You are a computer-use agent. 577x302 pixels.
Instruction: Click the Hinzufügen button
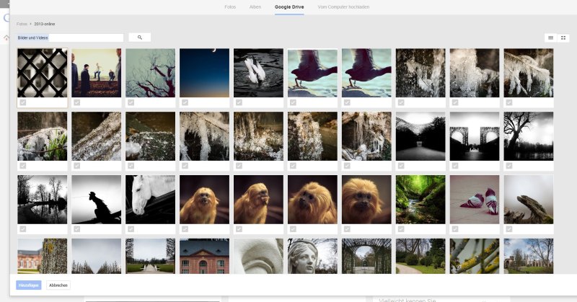pos(29,285)
